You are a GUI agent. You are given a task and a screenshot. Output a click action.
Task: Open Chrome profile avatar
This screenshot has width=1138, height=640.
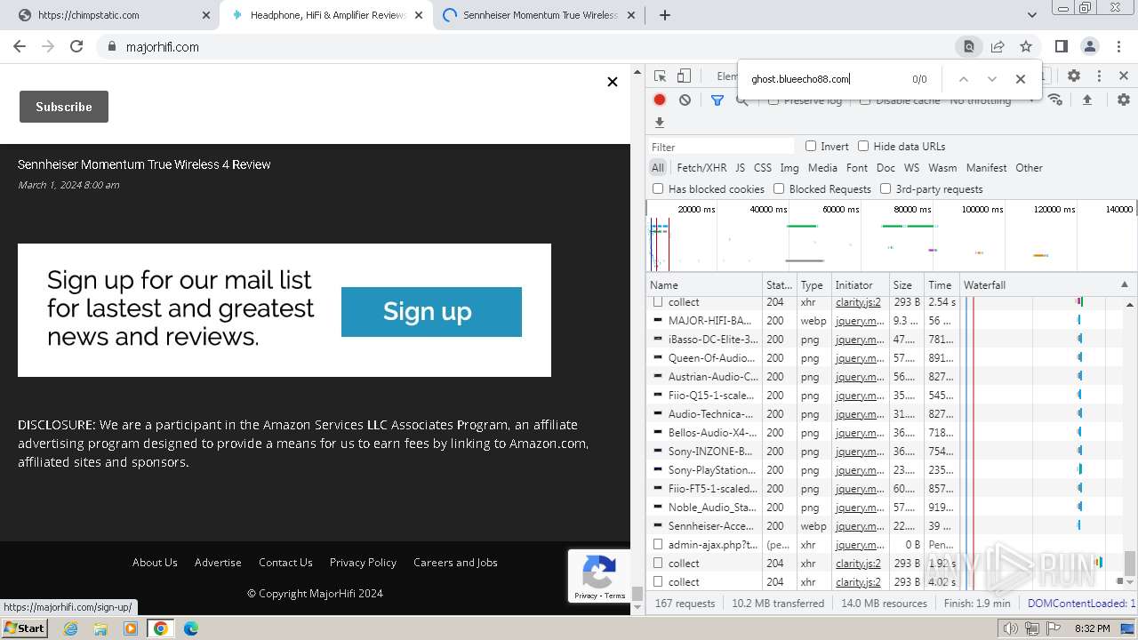[x=1090, y=46]
